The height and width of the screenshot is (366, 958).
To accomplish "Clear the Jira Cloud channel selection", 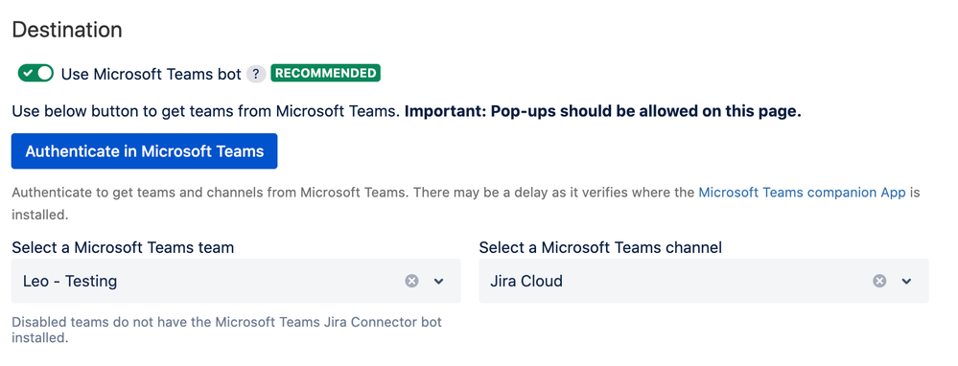I will tap(879, 281).
